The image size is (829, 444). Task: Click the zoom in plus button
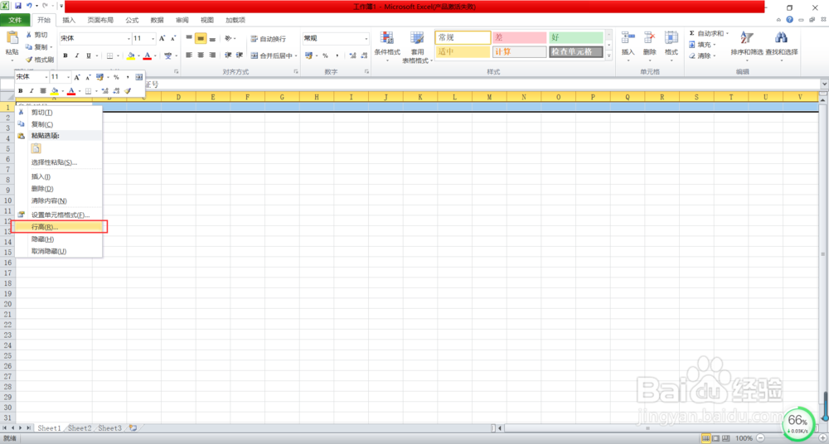(821, 438)
